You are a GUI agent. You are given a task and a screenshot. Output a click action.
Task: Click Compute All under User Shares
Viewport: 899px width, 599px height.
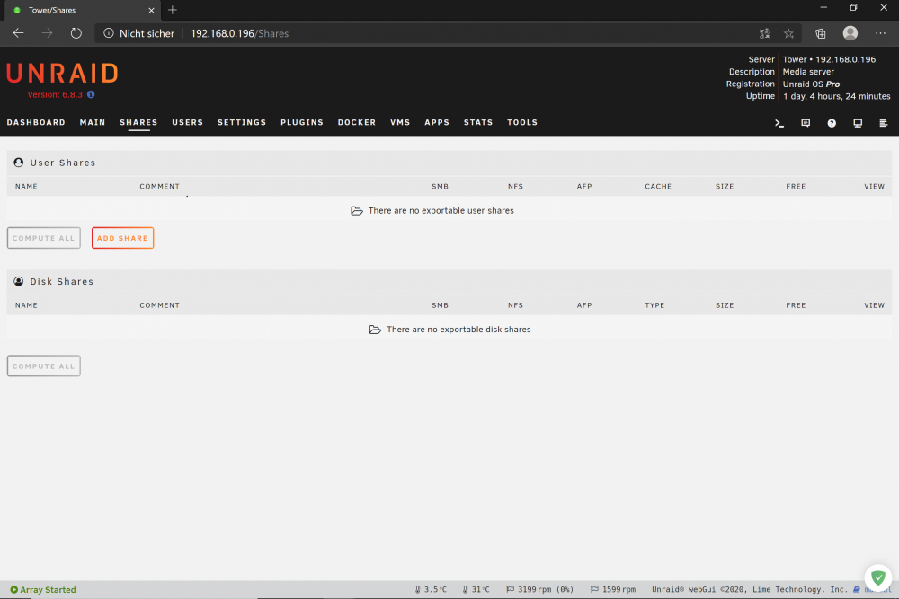43,238
